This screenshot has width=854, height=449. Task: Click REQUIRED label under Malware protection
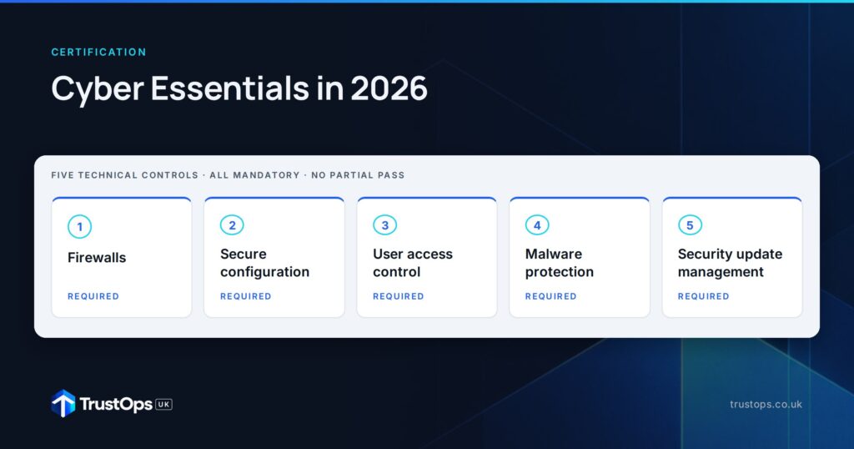click(x=550, y=296)
